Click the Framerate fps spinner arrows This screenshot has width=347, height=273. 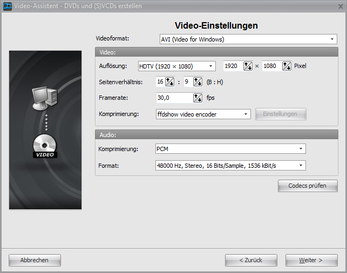point(198,98)
